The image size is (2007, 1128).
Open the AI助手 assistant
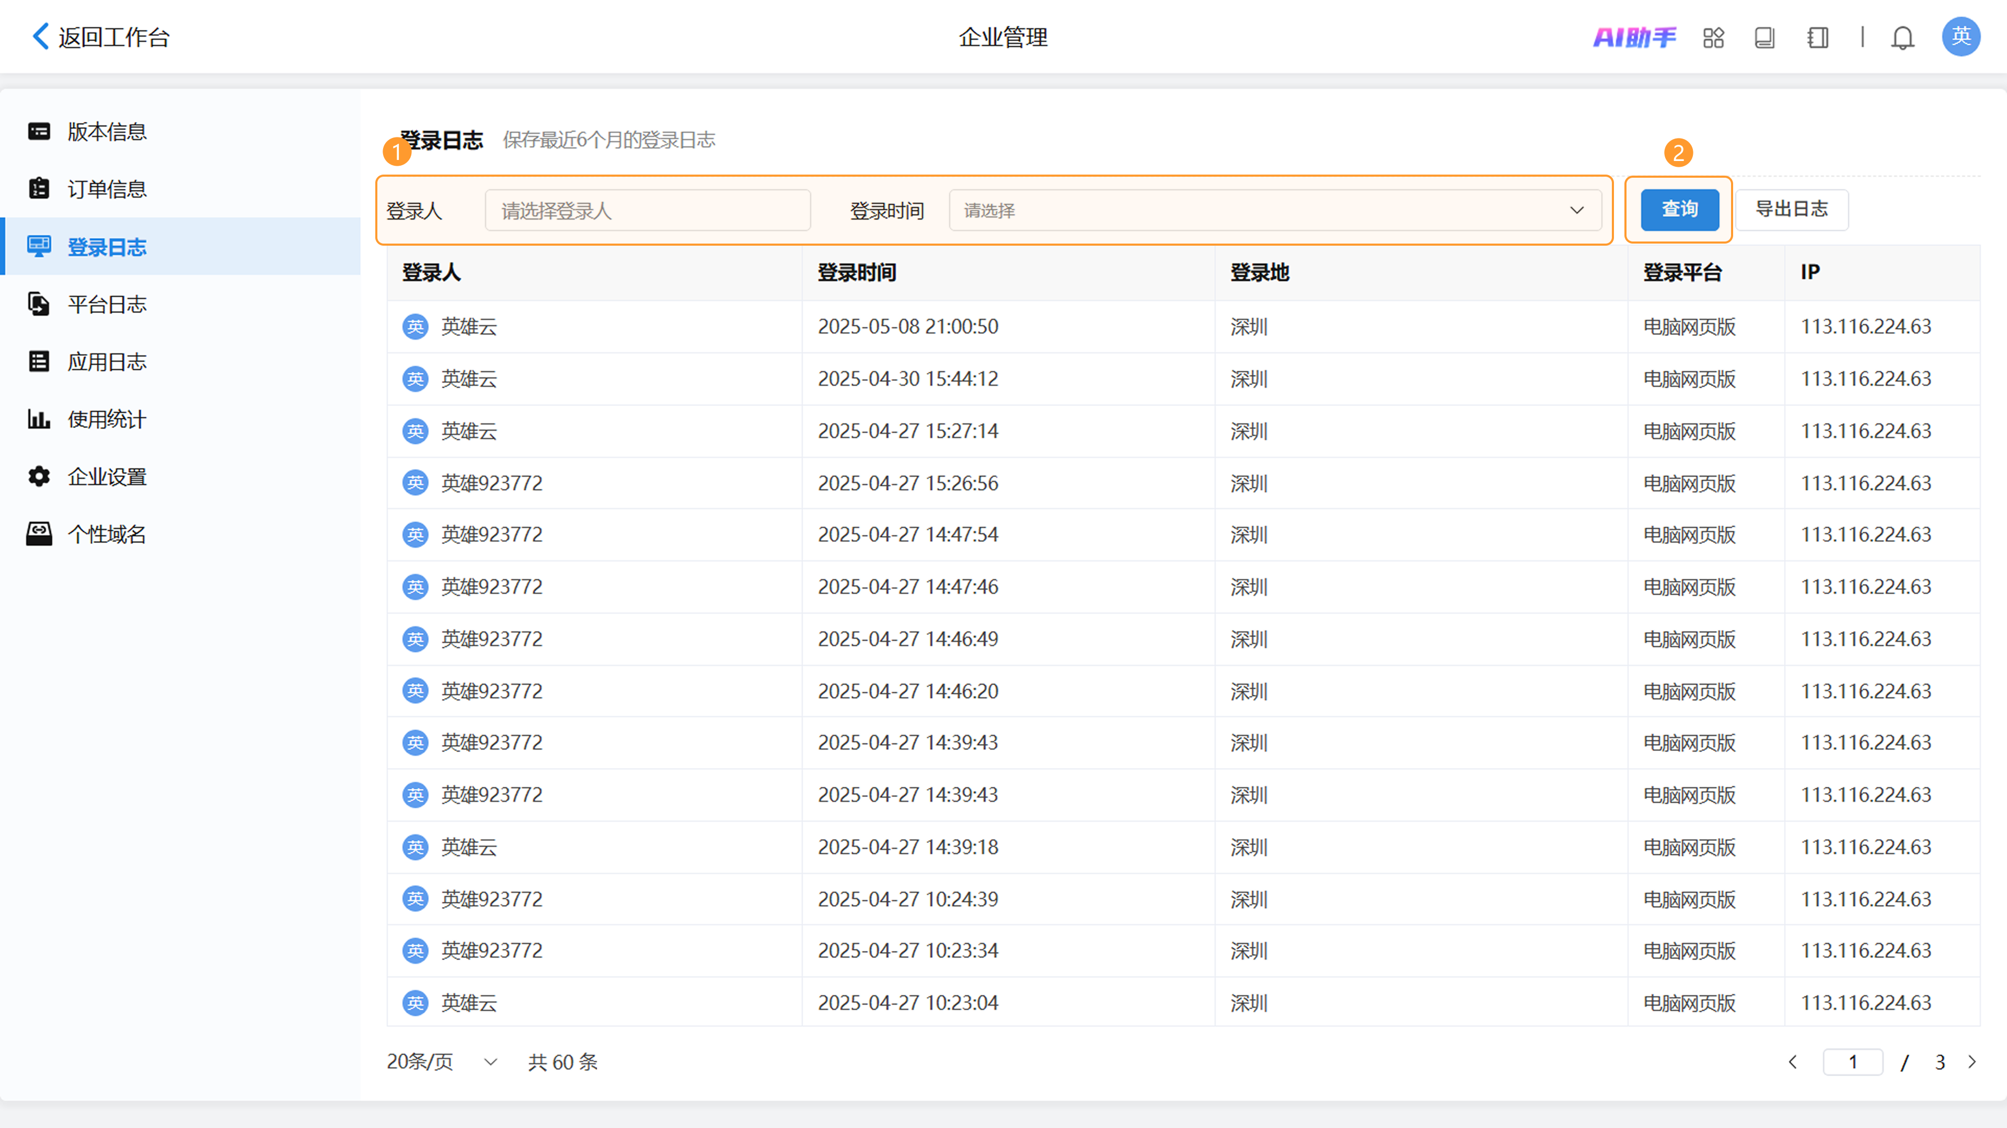1634,38
